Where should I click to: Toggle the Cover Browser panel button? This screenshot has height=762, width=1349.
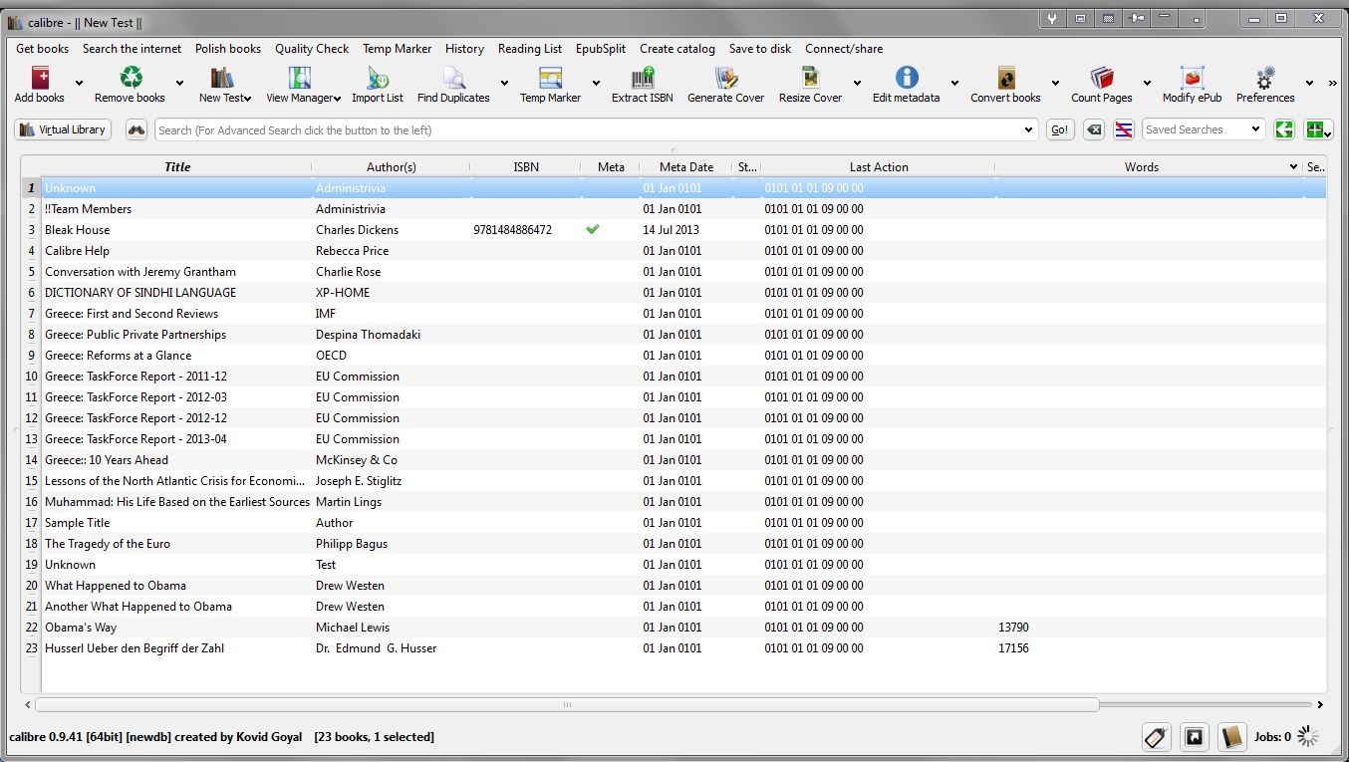1194,737
